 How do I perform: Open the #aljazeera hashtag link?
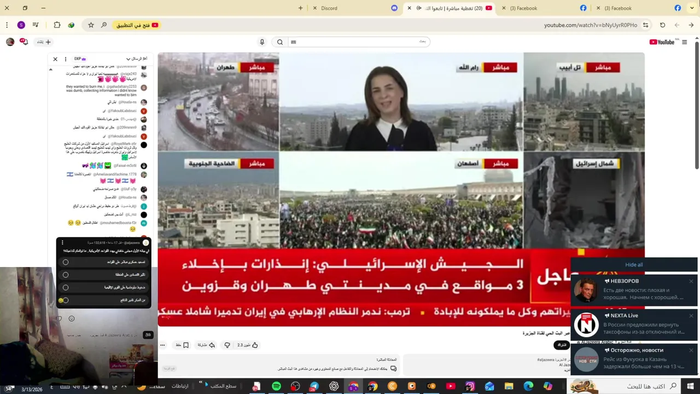click(546, 360)
